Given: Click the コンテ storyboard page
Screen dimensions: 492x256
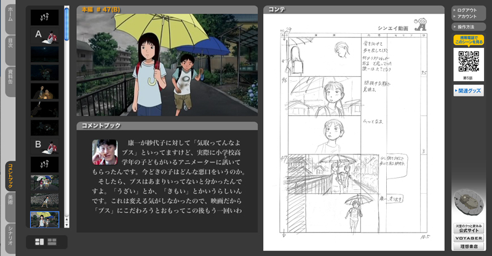Looking at the screenshot, I should click(x=354, y=132).
